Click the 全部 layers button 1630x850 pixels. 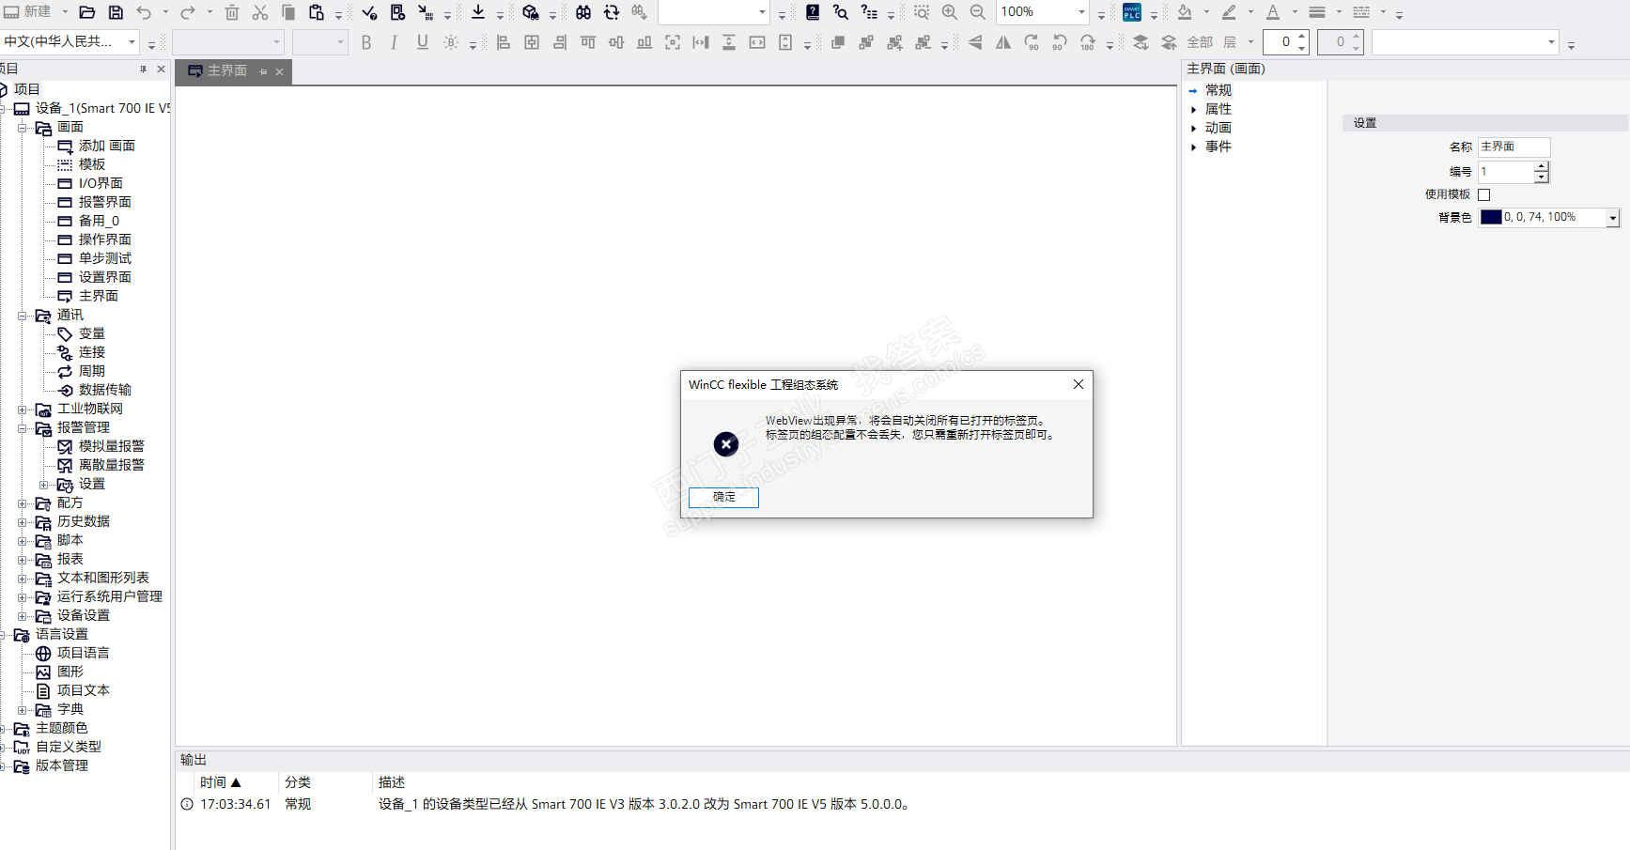1200,42
